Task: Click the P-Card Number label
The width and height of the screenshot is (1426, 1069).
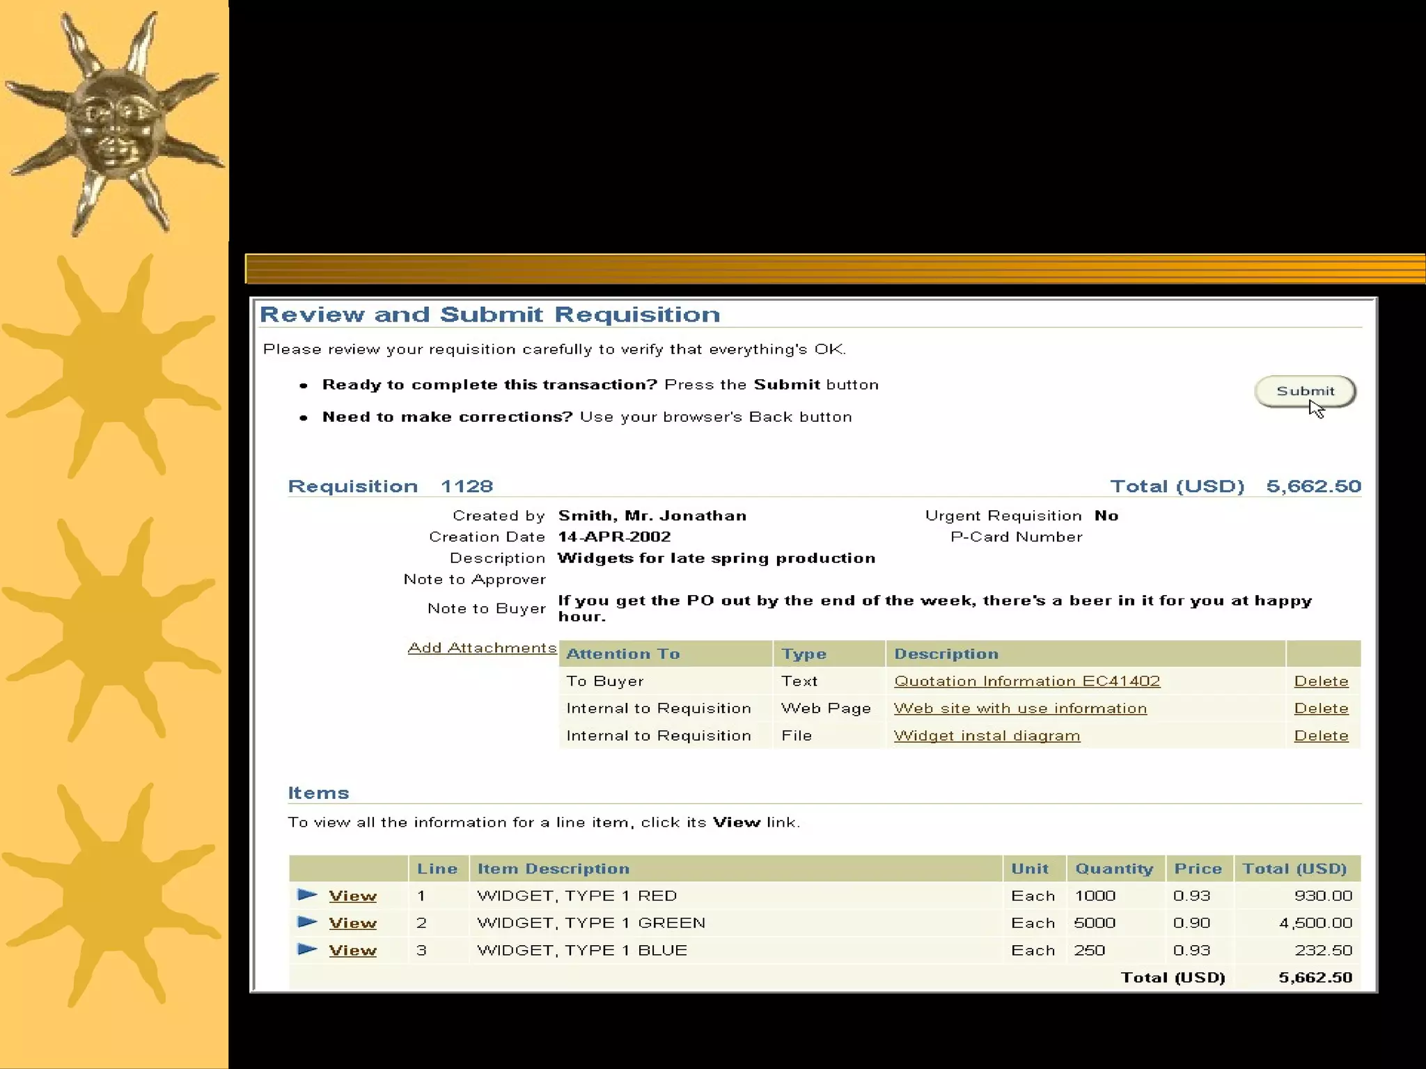Action: click(1016, 537)
